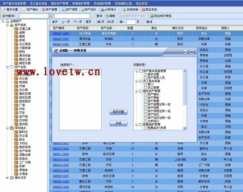Click the 查询 magnifier in pagination bar
The height and width of the screenshot is (192, 243).
144,22
